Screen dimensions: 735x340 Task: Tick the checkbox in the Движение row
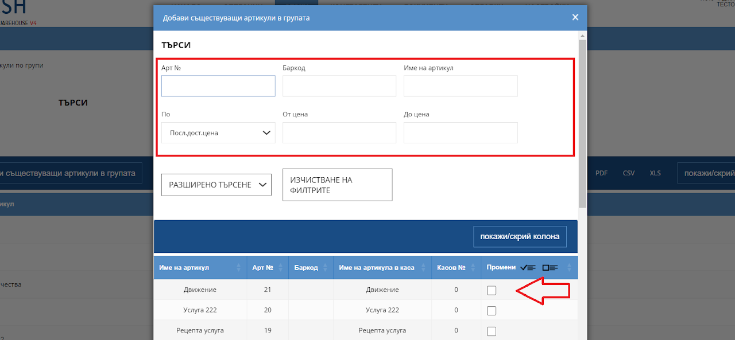click(x=492, y=290)
